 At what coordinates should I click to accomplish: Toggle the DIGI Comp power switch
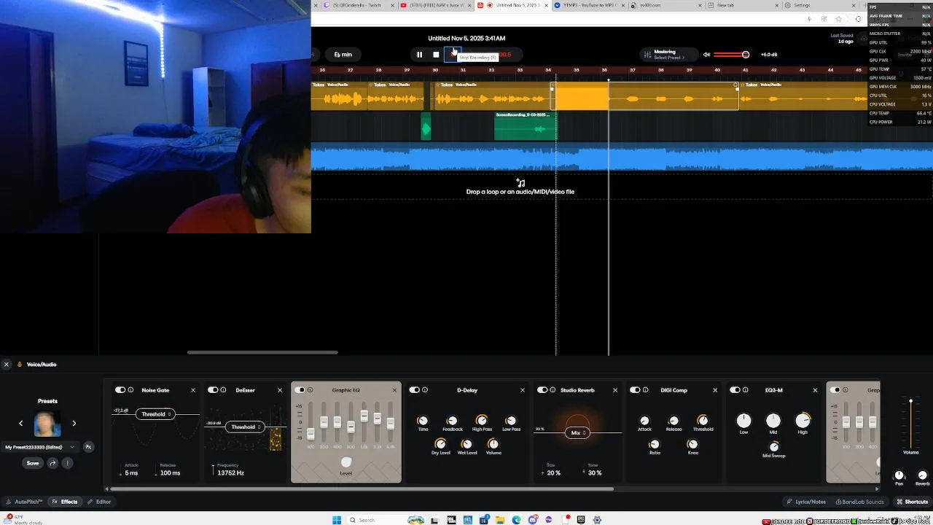coord(635,390)
